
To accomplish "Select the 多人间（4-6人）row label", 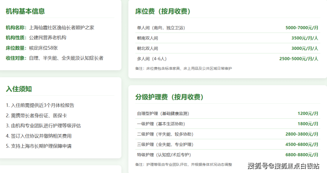I will pyautogui.click(x=152, y=59).
